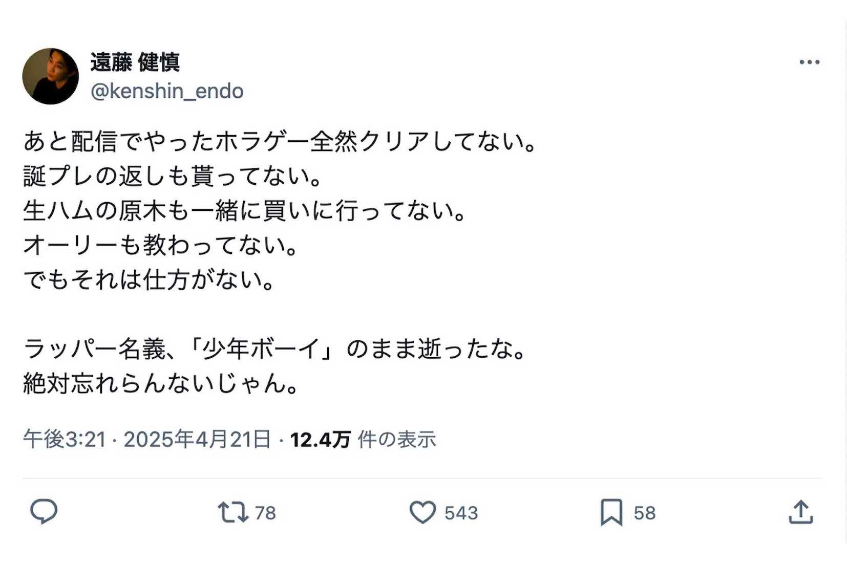Click the username @kenshin_endo

click(167, 92)
